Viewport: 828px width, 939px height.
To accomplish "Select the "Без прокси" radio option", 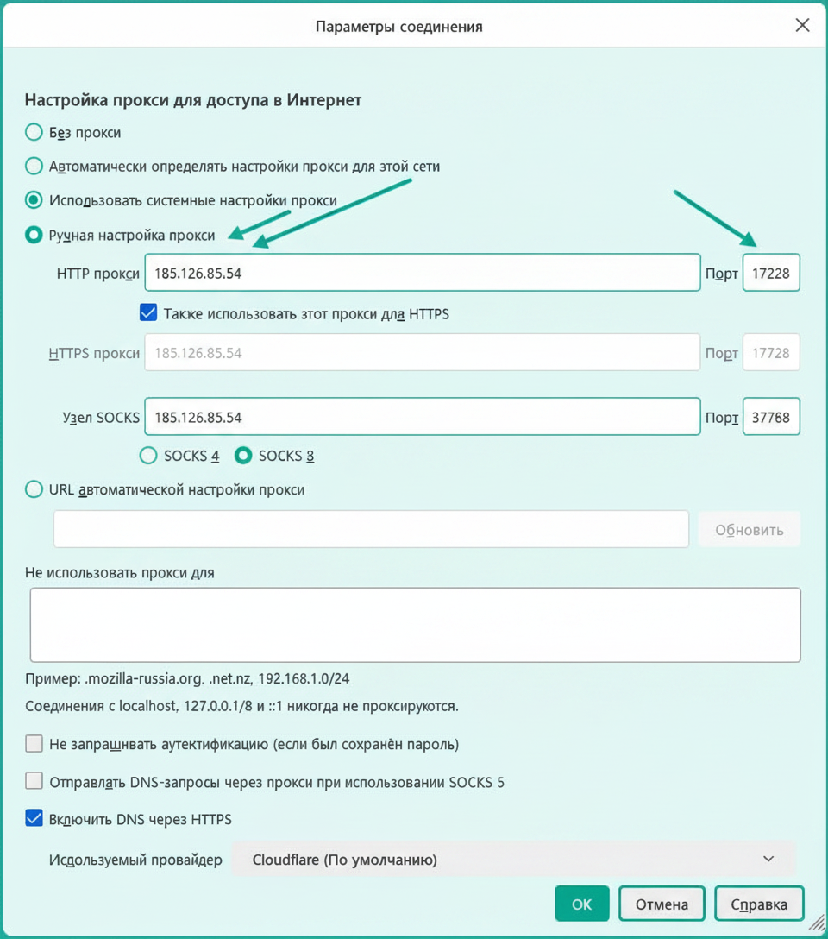I will point(34,132).
